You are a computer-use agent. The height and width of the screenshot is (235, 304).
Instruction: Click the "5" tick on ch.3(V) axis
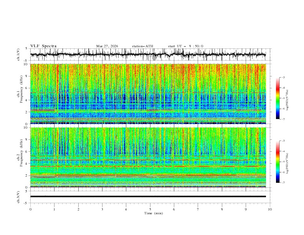(x=26, y=191)
